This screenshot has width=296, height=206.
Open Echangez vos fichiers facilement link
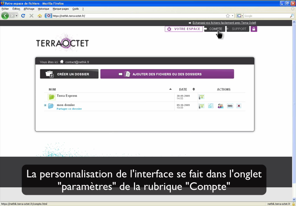coord(224,23)
